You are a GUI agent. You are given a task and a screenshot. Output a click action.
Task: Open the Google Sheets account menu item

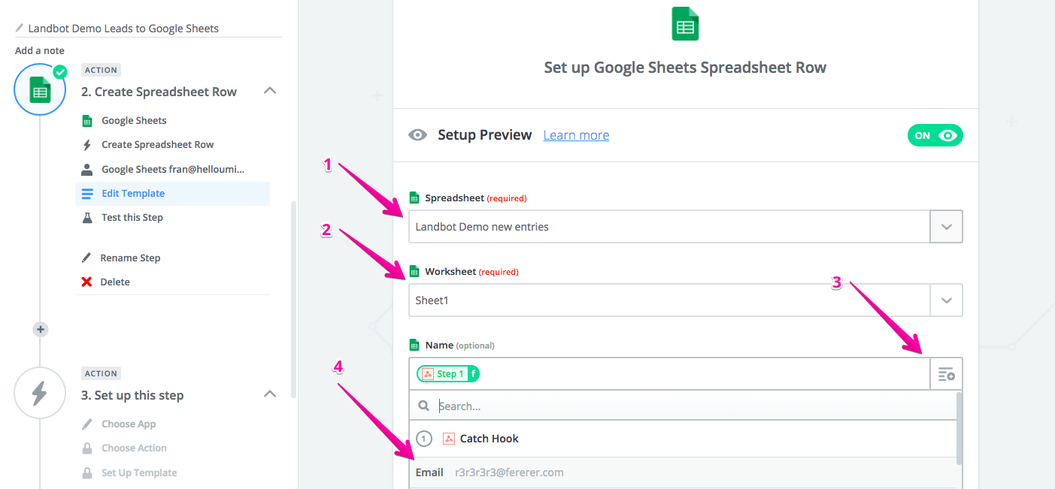coord(173,169)
